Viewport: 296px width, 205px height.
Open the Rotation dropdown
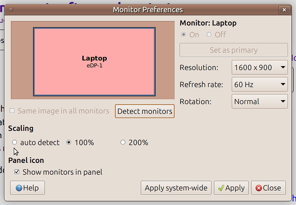point(260,101)
